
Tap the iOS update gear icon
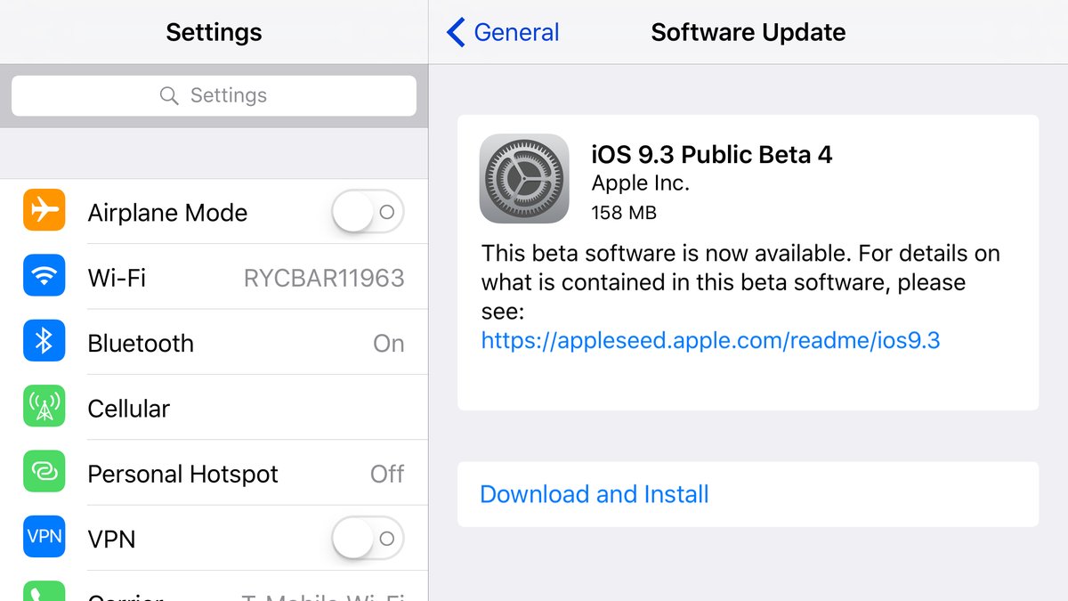(524, 179)
